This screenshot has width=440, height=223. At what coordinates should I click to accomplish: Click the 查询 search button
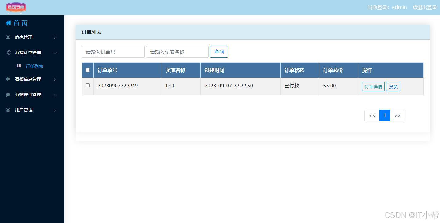point(219,52)
